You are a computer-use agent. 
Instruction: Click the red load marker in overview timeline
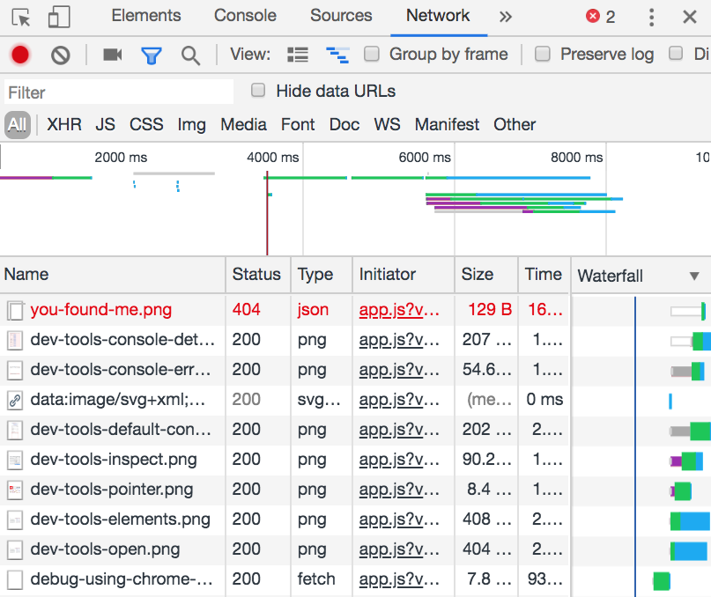coord(267,213)
